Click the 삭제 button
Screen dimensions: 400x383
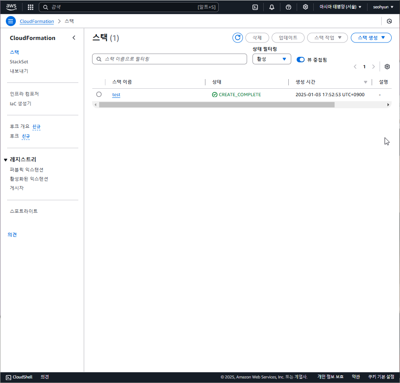click(257, 38)
